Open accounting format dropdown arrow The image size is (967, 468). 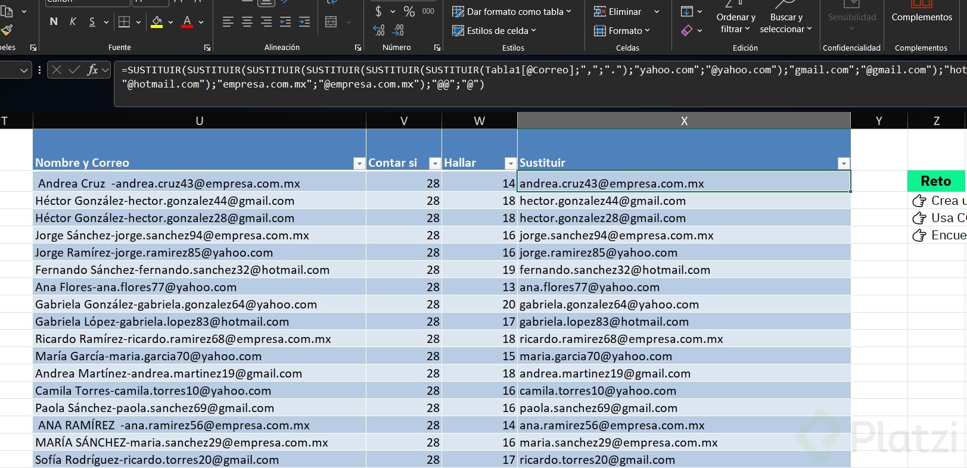point(393,11)
